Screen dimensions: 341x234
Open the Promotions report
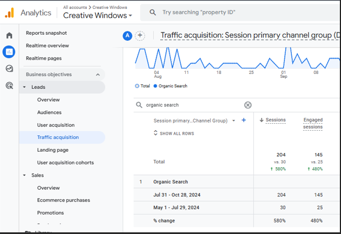[x=50, y=212]
